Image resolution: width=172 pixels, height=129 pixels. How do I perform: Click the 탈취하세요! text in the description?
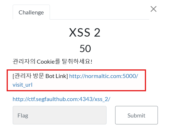coord(77,61)
